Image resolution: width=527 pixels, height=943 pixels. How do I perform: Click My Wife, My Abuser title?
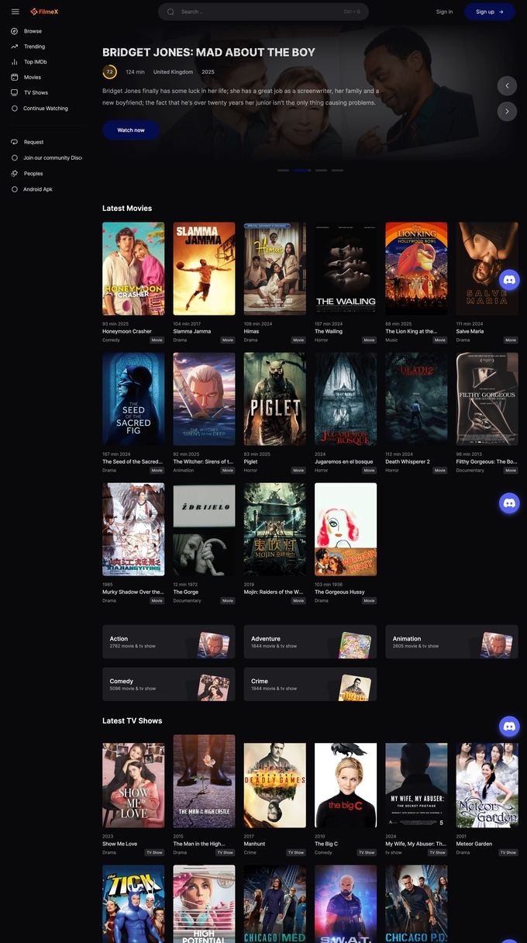click(x=416, y=844)
